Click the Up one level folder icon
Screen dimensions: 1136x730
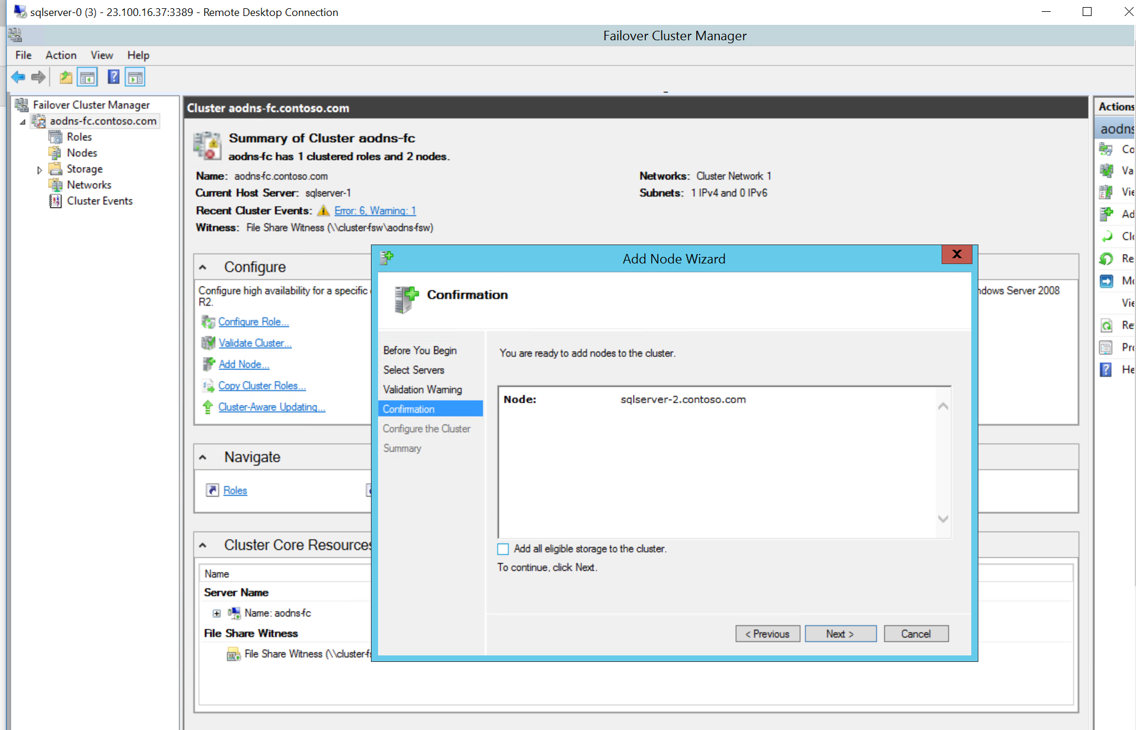[66, 77]
